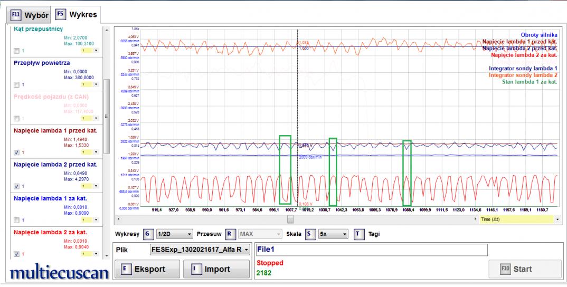Click the S shortcut icon beside Skala
The height and width of the screenshot is (287, 567).
click(x=310, y=233)
